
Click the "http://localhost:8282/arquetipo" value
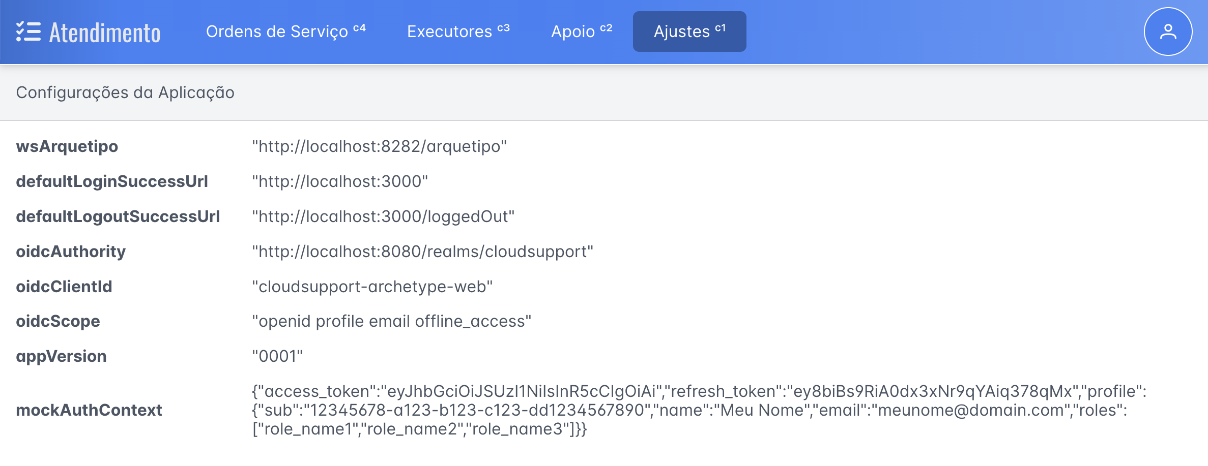(x=380, y=146)
